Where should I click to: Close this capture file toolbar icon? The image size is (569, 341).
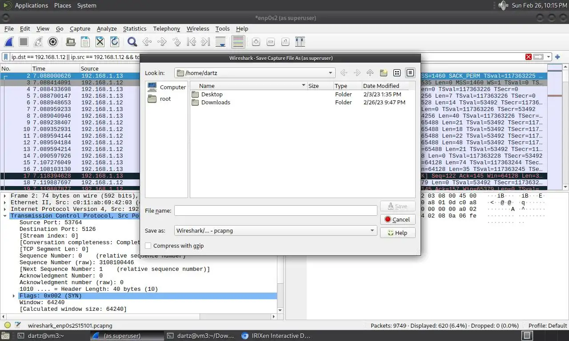pos(100,42)
